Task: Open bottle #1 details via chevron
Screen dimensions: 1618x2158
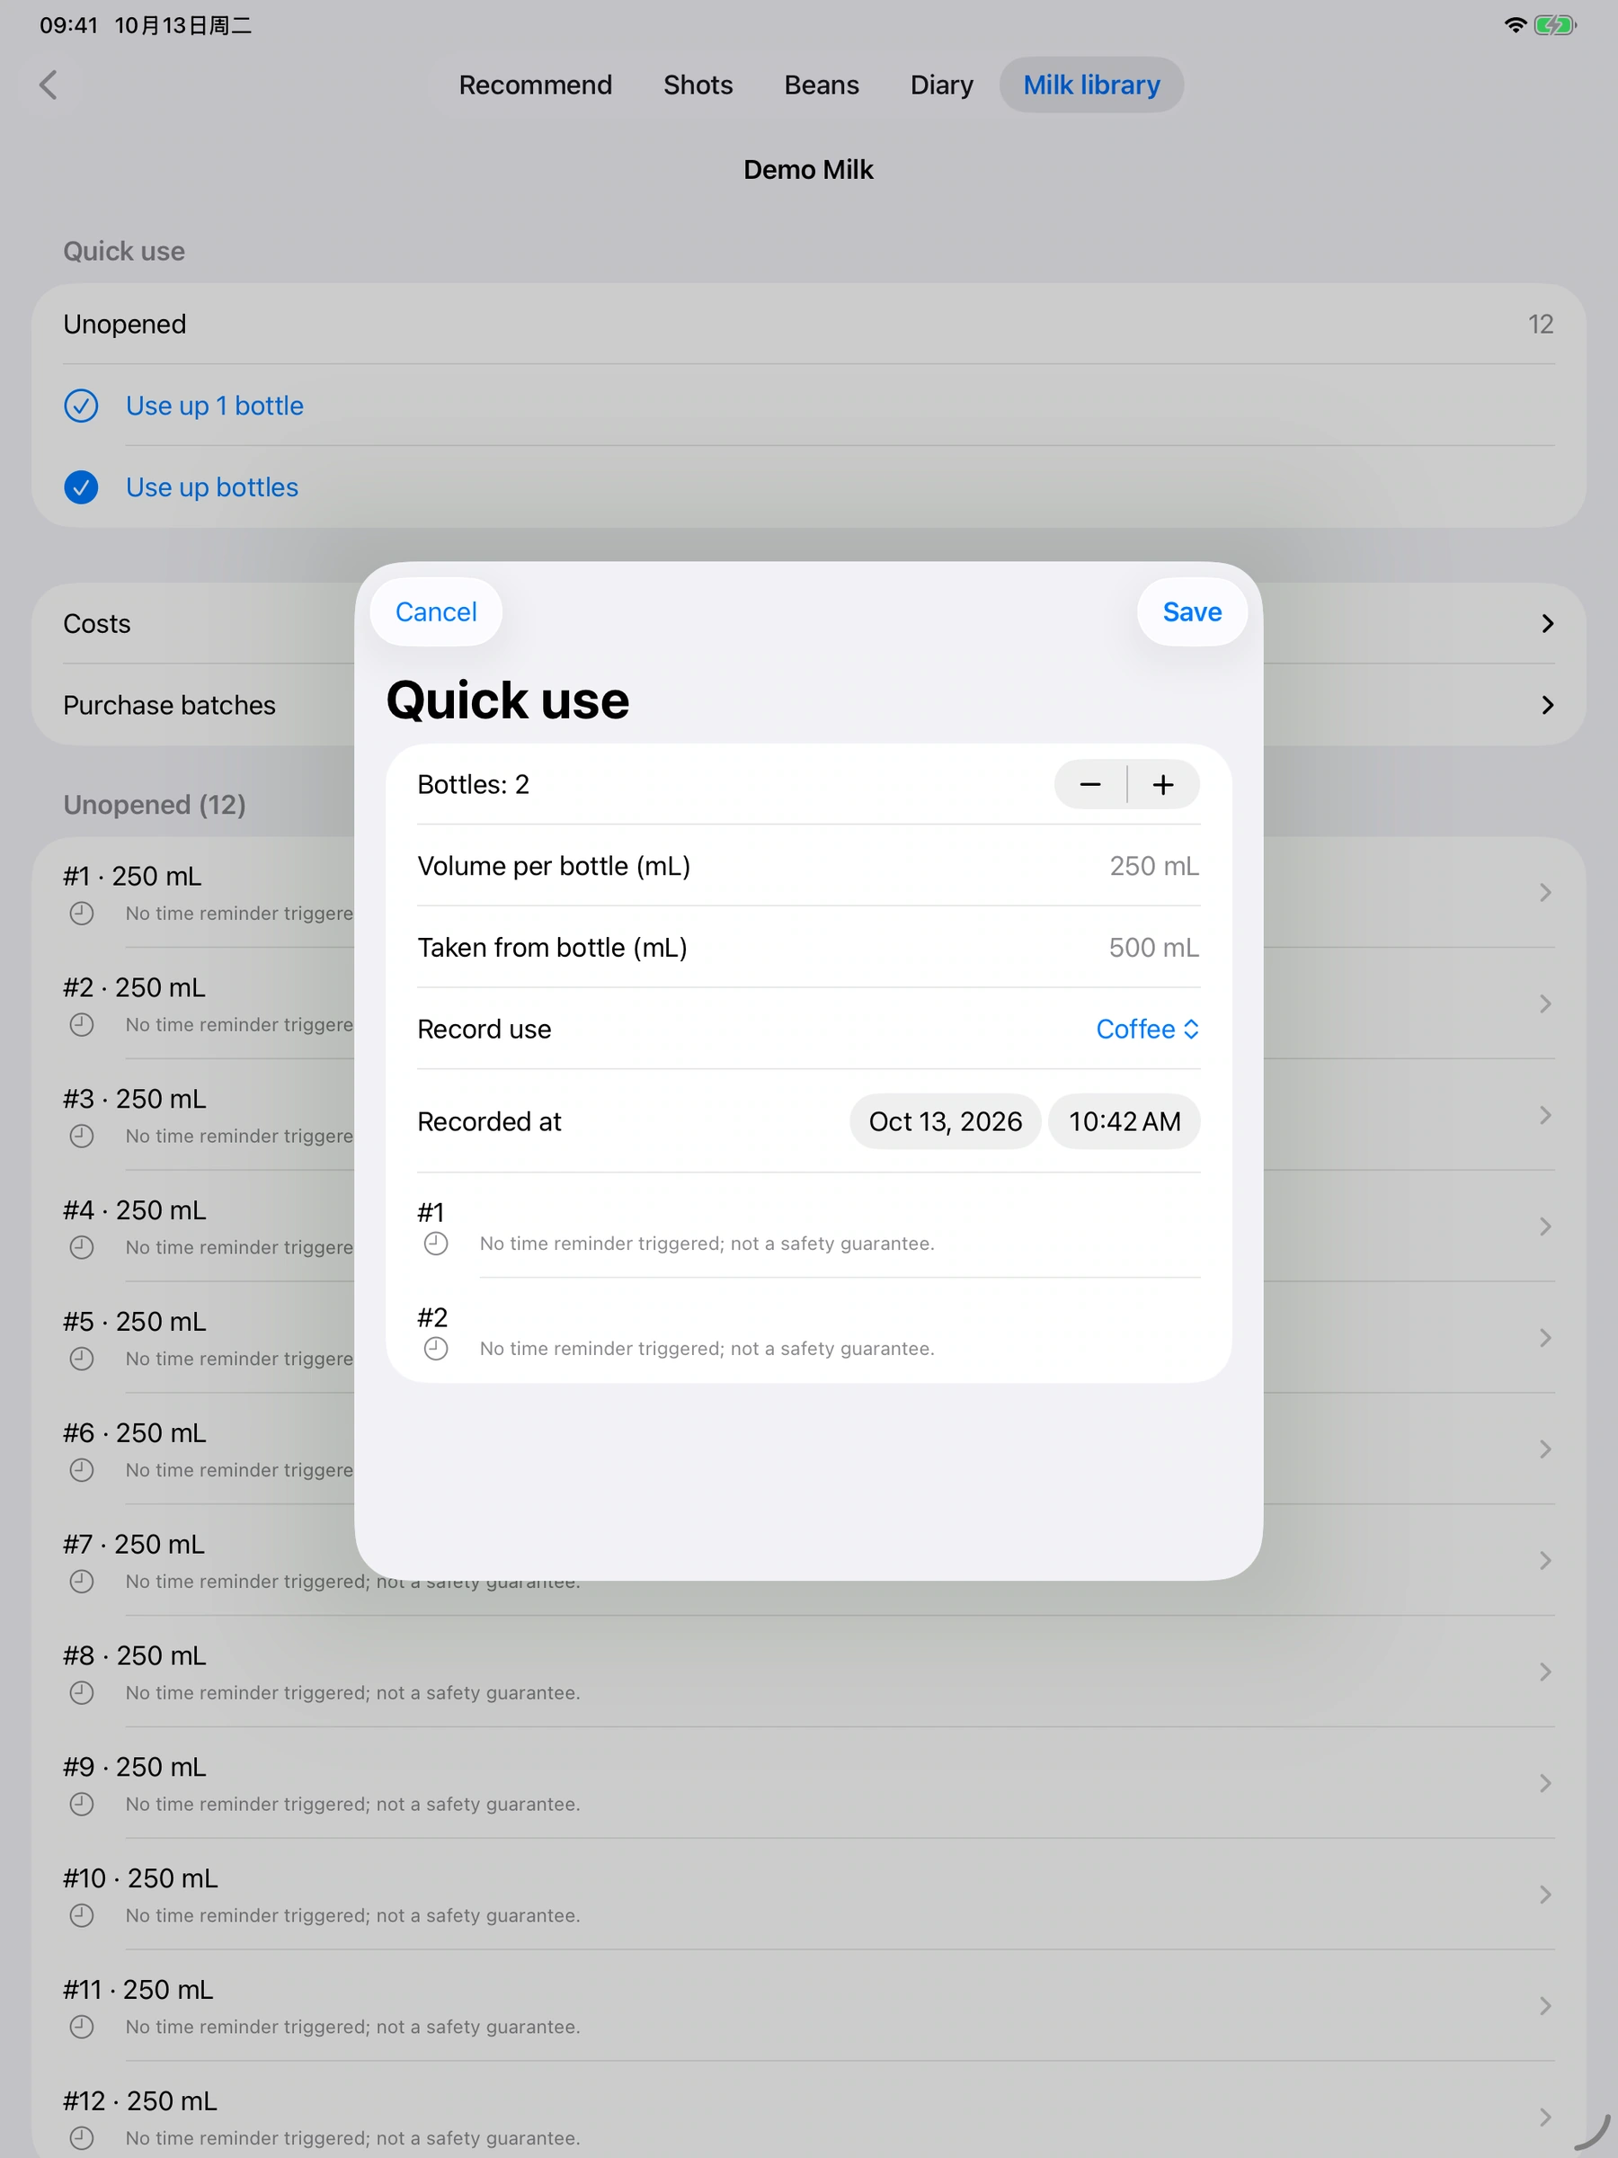Action: click(x=1545, y=893)
